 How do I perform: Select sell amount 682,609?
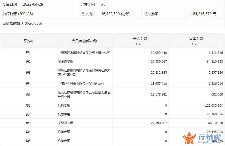click(217, 94)
